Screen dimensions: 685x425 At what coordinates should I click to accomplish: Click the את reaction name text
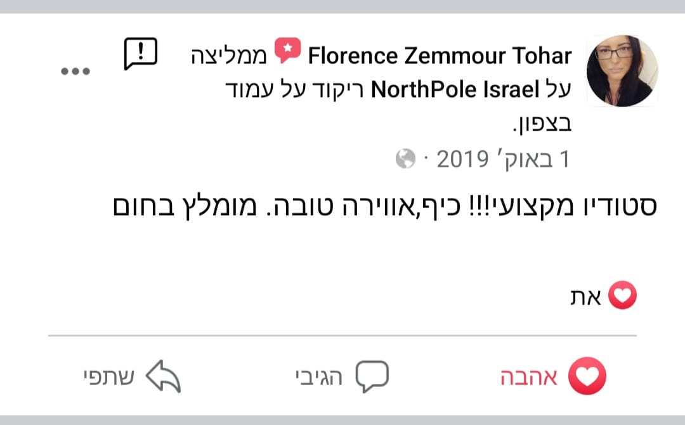coord(585,297)
